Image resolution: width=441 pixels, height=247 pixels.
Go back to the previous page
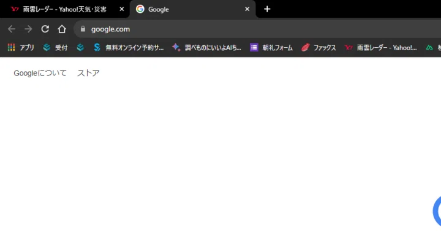click(12, 29)
